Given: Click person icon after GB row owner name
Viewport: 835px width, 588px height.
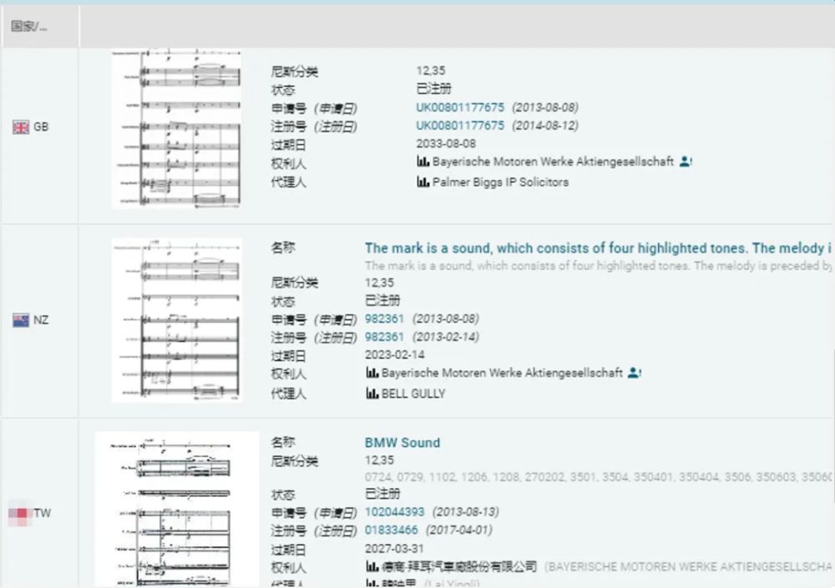Looking at the screenshot, I should (x=686, y=162).
